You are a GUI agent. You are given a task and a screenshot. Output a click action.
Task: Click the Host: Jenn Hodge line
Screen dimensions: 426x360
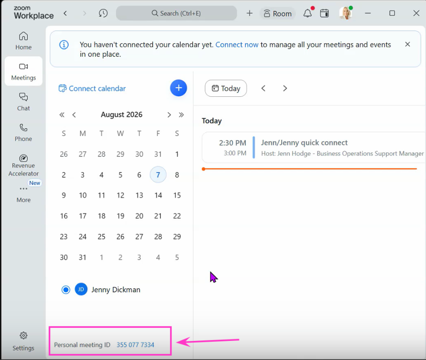click(342, 154)
